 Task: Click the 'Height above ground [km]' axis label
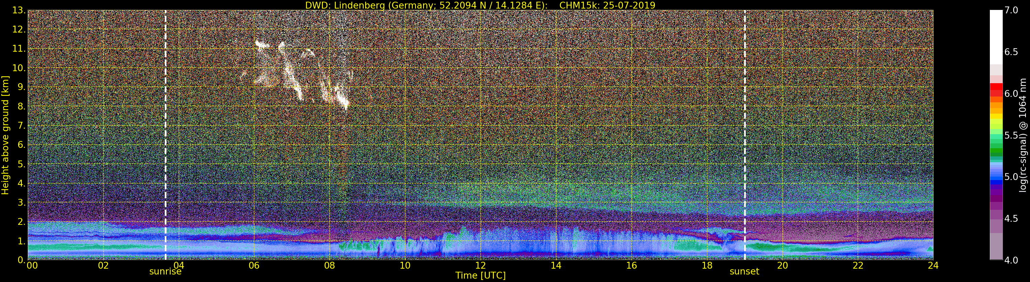tap(5, 135)
